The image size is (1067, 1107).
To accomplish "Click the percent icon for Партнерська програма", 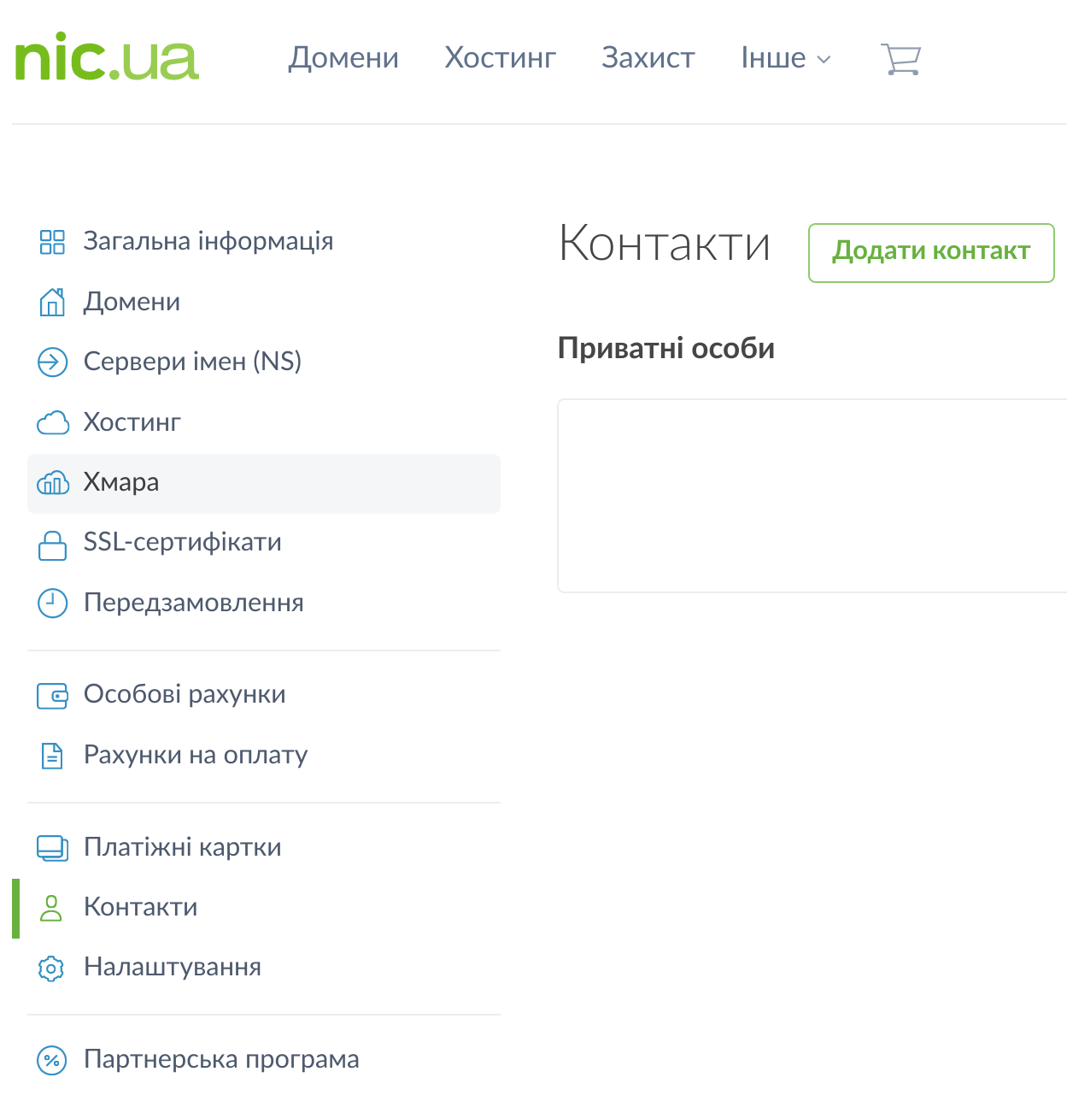I will click(52, 1060).
